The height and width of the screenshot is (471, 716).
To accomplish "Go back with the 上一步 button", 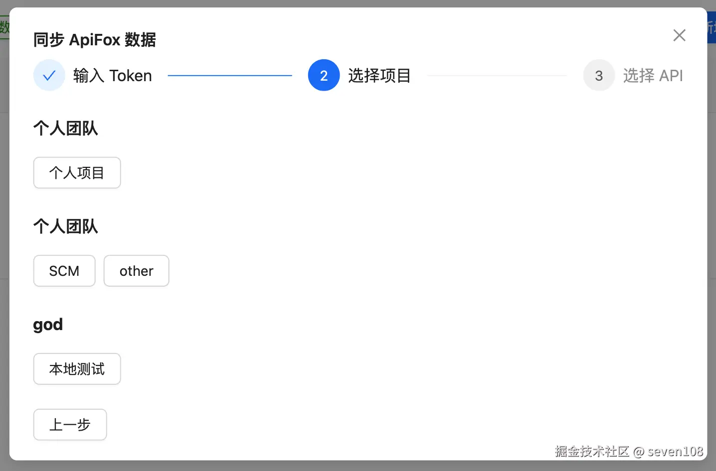I will (x=70, y=425).
